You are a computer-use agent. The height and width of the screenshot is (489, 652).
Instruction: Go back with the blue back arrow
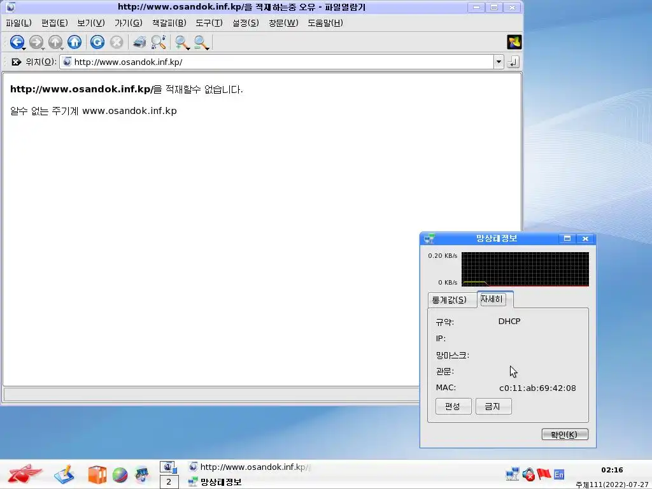17,42
